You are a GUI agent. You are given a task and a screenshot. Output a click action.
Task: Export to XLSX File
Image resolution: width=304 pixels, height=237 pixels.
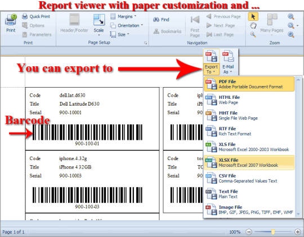(x=249, y=162)
